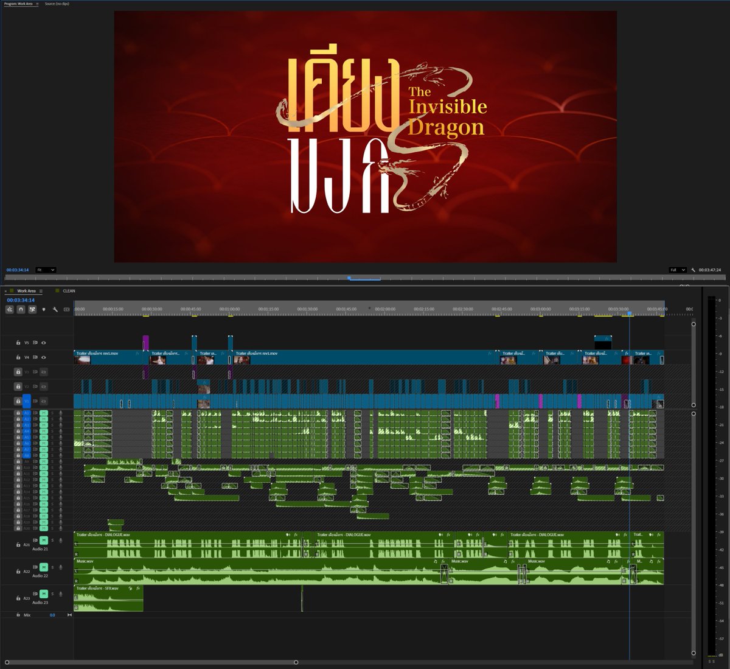Open the Full playback resolution dropdown
The width and height of the screenshot is (730, 669).
tap(678, 270)
